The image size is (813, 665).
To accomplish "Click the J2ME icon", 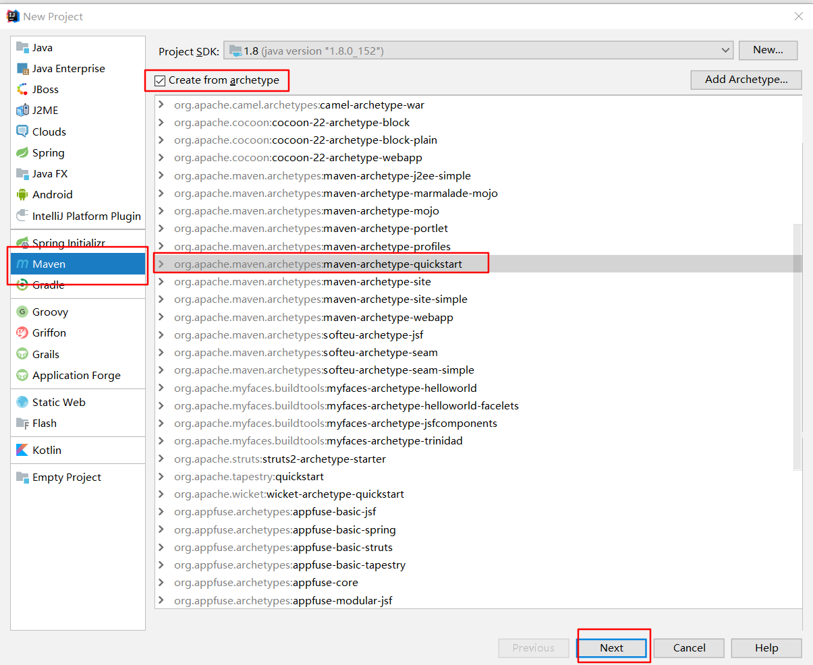I will click(x=22, y=111).
